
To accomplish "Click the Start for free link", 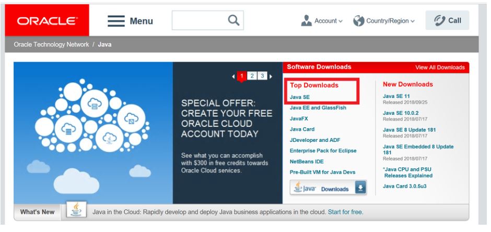I will (345, 212).
